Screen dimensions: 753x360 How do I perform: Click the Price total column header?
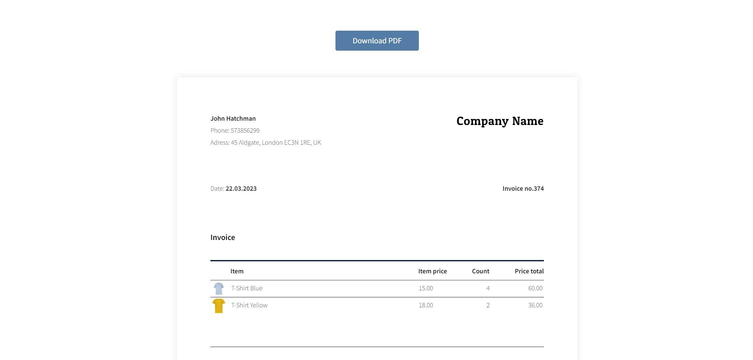pyautogui.click(x=529, y=271)
